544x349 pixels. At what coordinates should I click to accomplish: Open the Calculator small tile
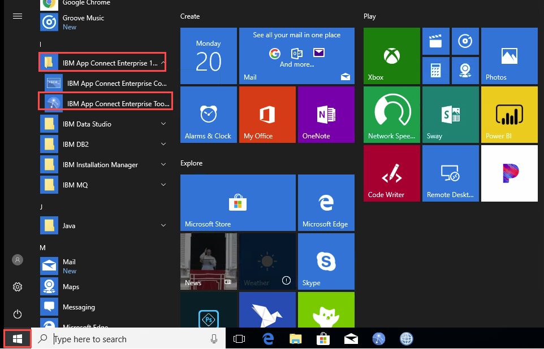point(436,71)
